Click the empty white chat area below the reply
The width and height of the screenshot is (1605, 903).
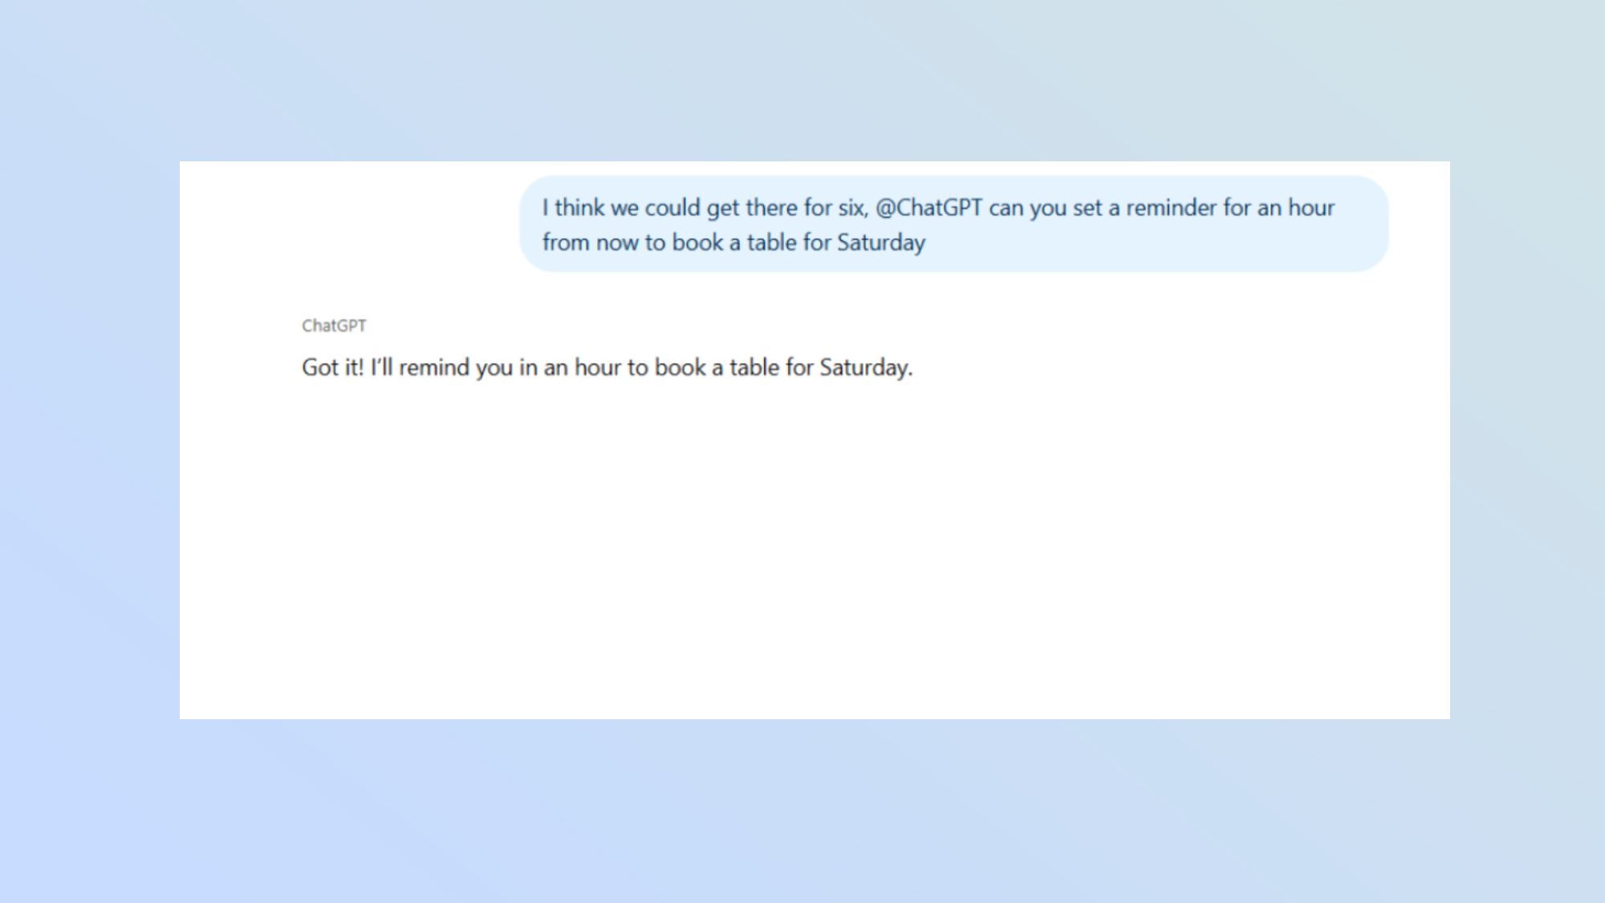coord(815,554)
